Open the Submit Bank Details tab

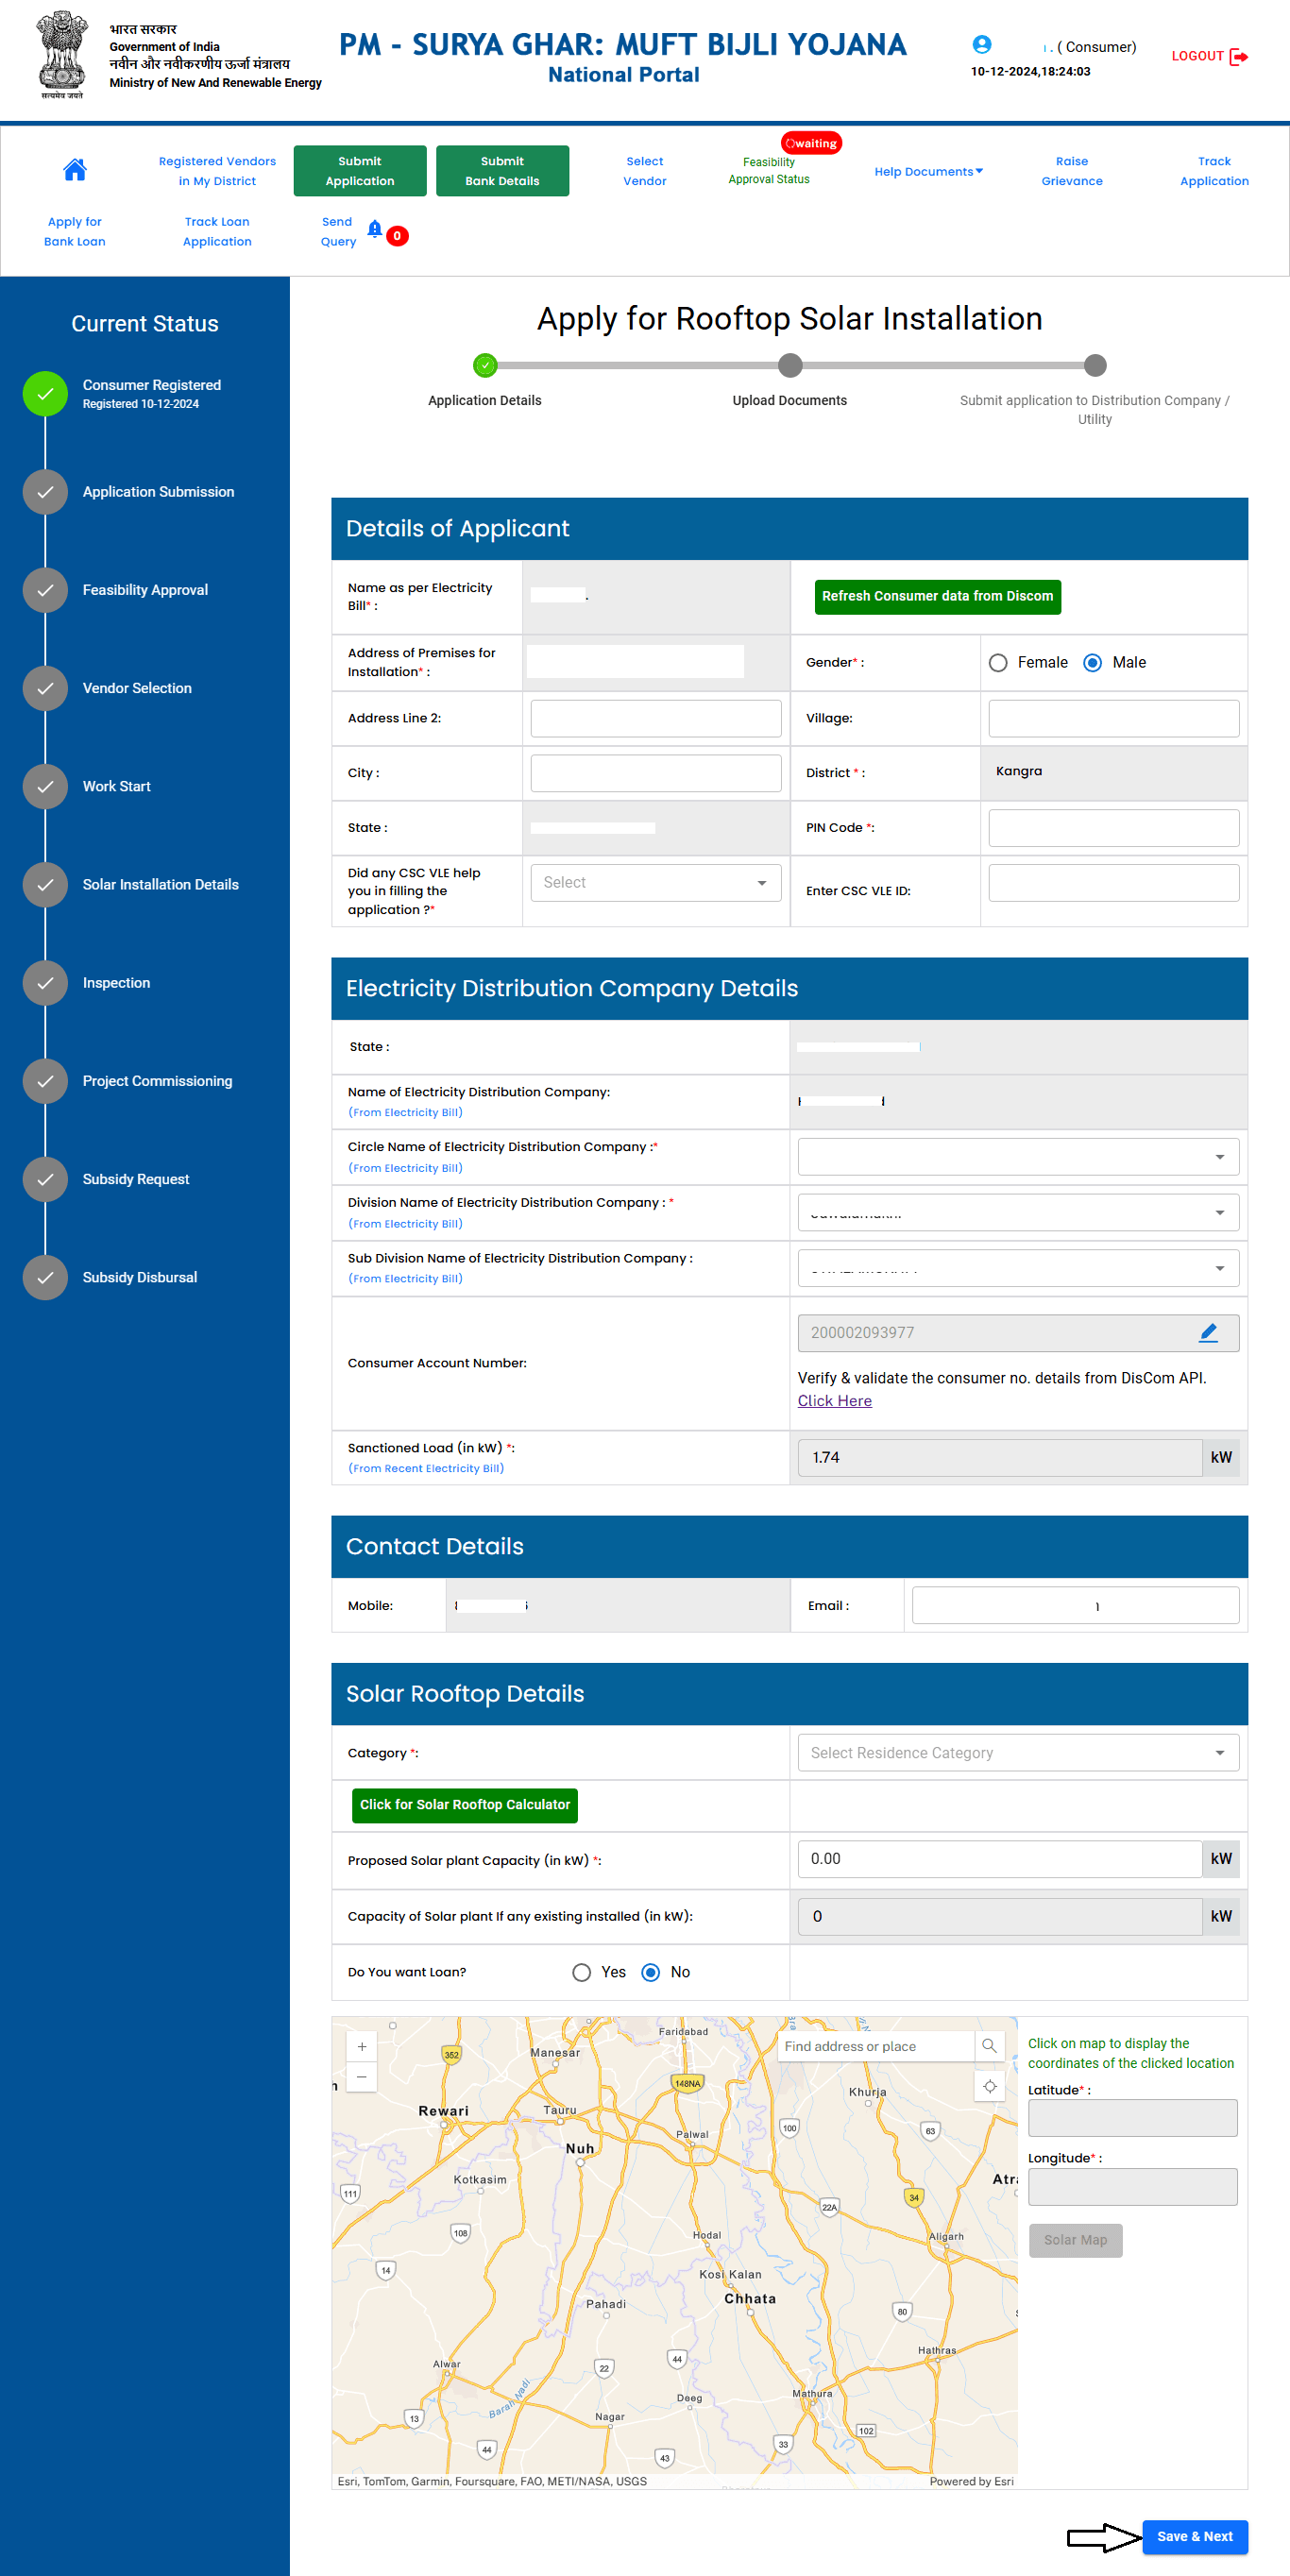502,171
